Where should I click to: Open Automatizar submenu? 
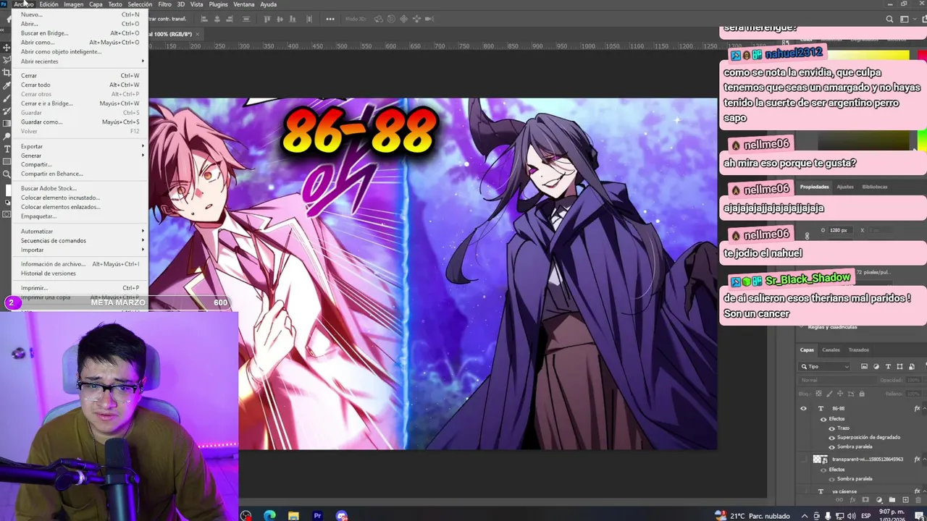point(80,232)
